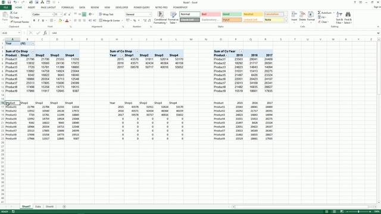Switch to the POWER QUERY tab

click(x=142, y=7)
